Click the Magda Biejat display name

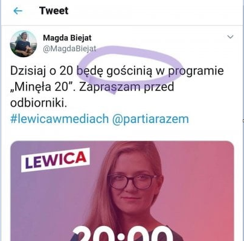coord(67,38)
